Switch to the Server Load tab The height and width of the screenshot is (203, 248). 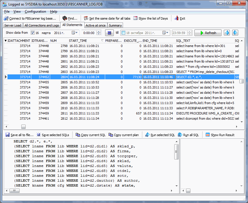[13, 25]
